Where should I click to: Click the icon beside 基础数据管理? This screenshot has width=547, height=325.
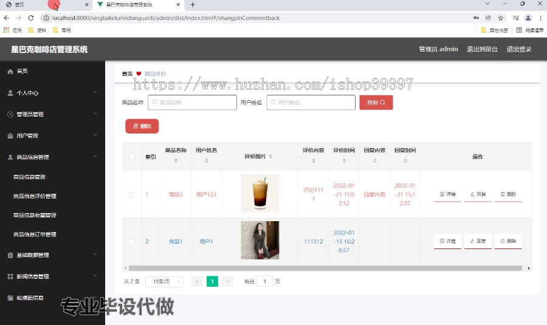pyautogui.click(x=10, y=255)
